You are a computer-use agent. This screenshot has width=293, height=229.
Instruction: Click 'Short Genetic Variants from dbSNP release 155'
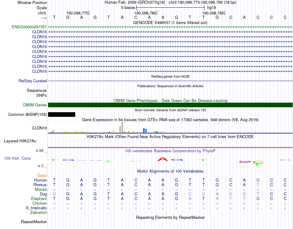click(170, 110)
